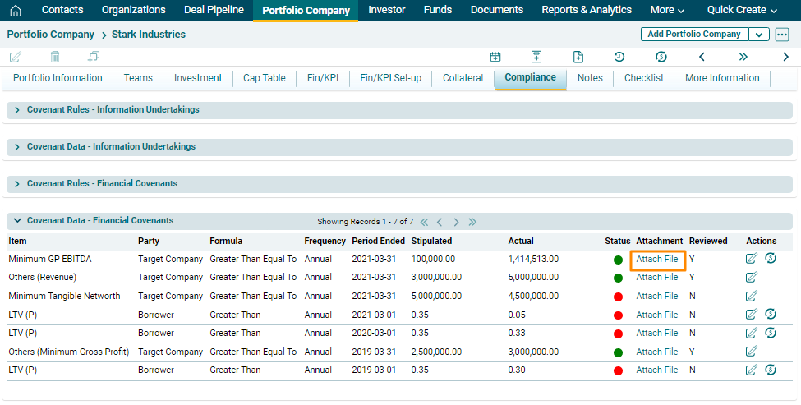Click green status dot for Others (Revenue)
The height and width of the screenshot is (405, 801).
(618, 278)
